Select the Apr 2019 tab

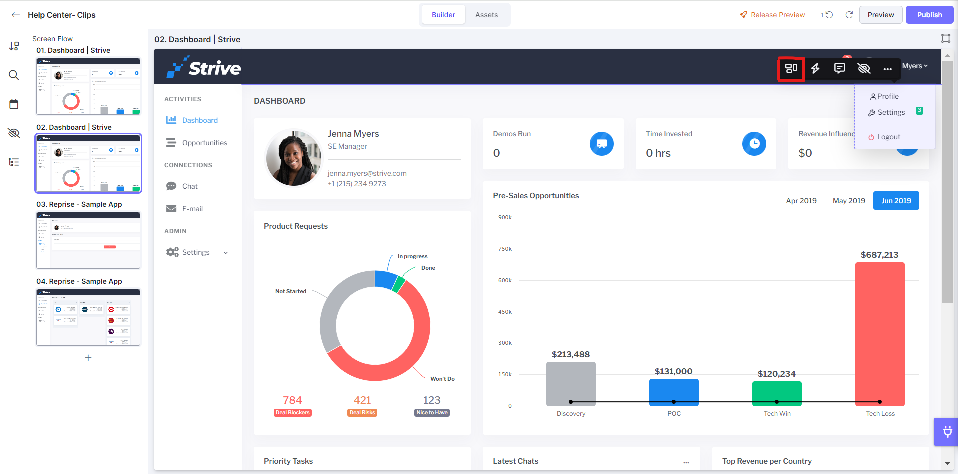801,201
